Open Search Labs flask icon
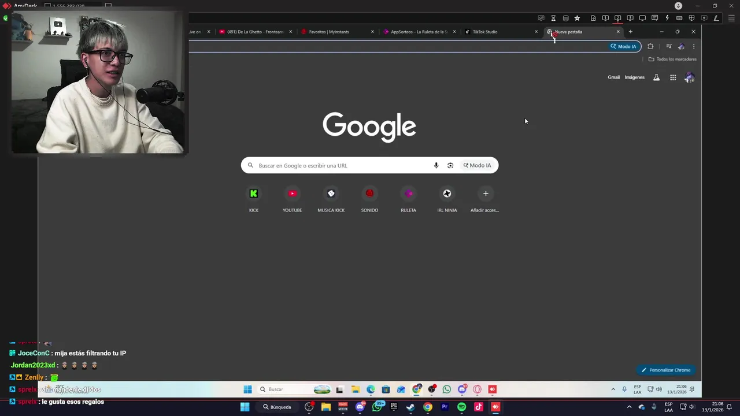Viewport: 740px width, 416px height. [x=656, y=77]
